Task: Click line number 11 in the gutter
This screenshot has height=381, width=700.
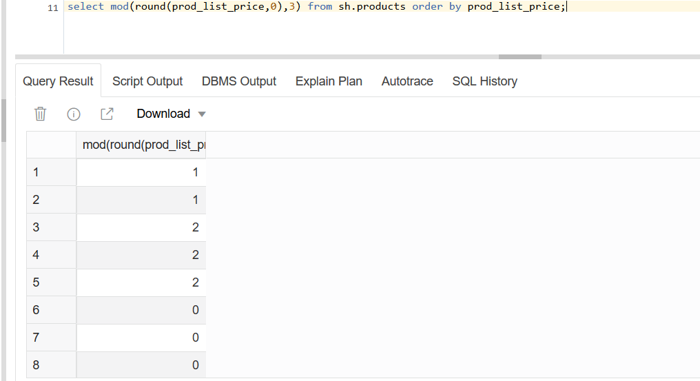Action: [52, 8]
